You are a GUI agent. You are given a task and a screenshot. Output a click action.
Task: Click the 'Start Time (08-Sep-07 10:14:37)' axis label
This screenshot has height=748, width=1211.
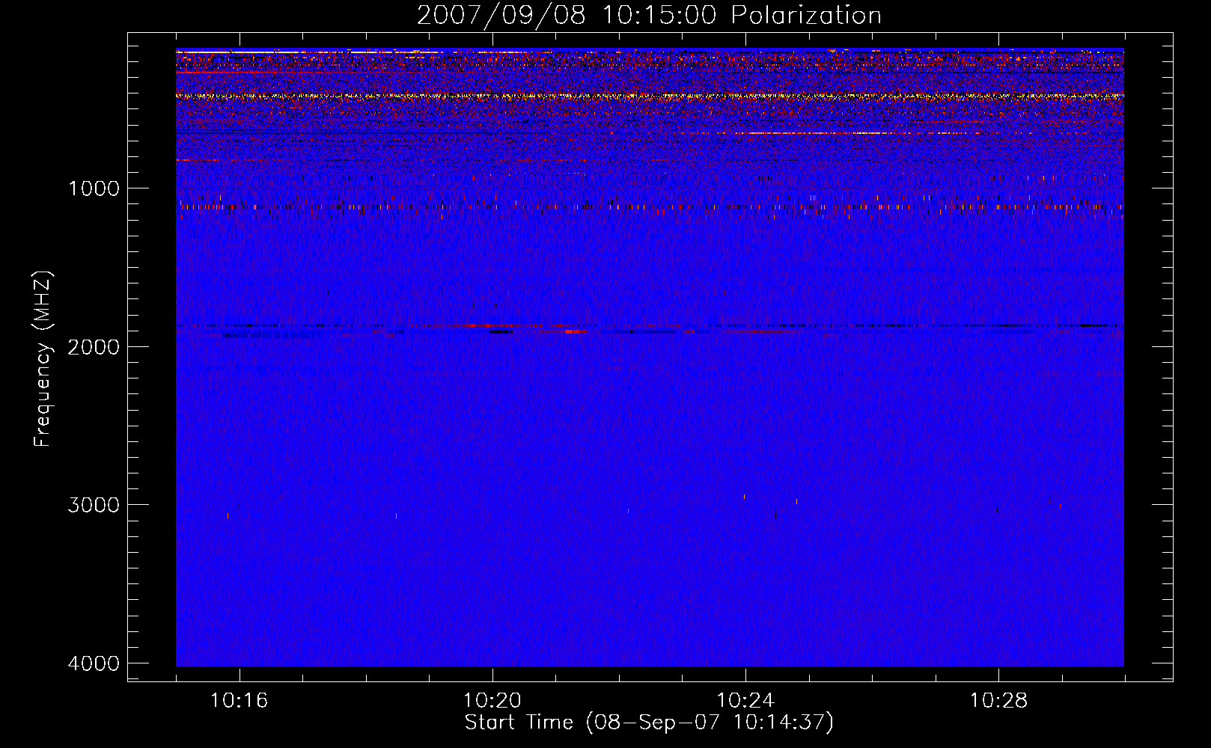[649, 723]
